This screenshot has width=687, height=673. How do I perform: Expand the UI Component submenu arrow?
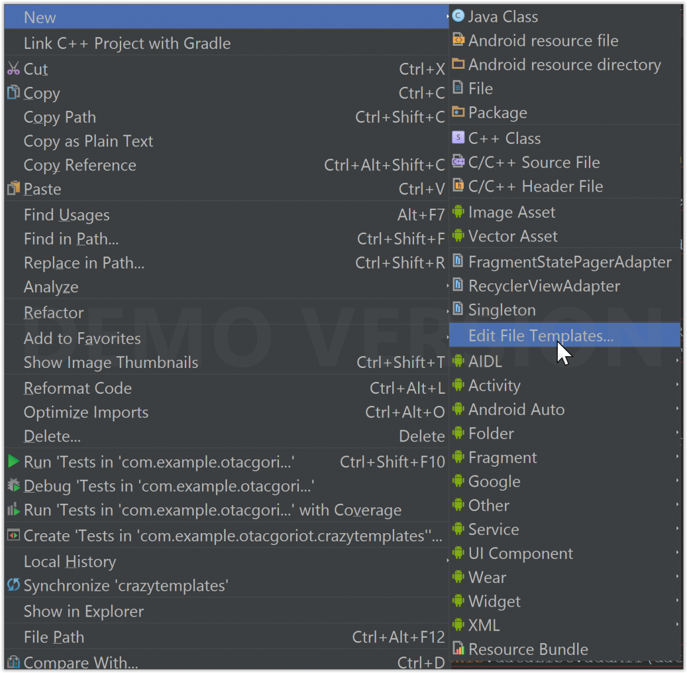tap(678, 553)
